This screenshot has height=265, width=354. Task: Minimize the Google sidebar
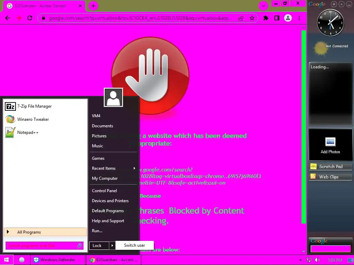(x=349, y=4)
